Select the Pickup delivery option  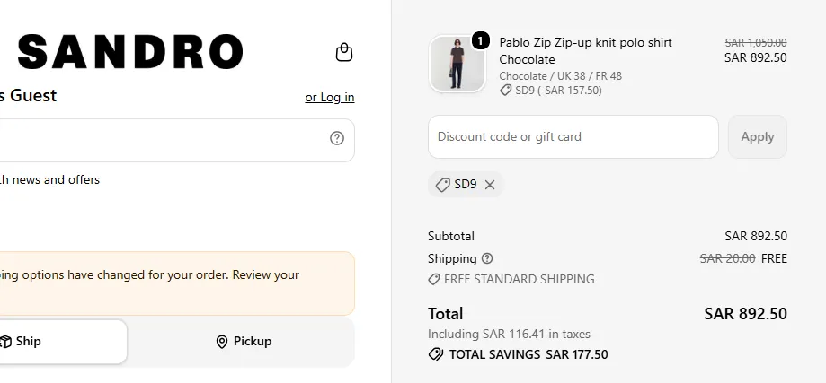pos(244,342)
